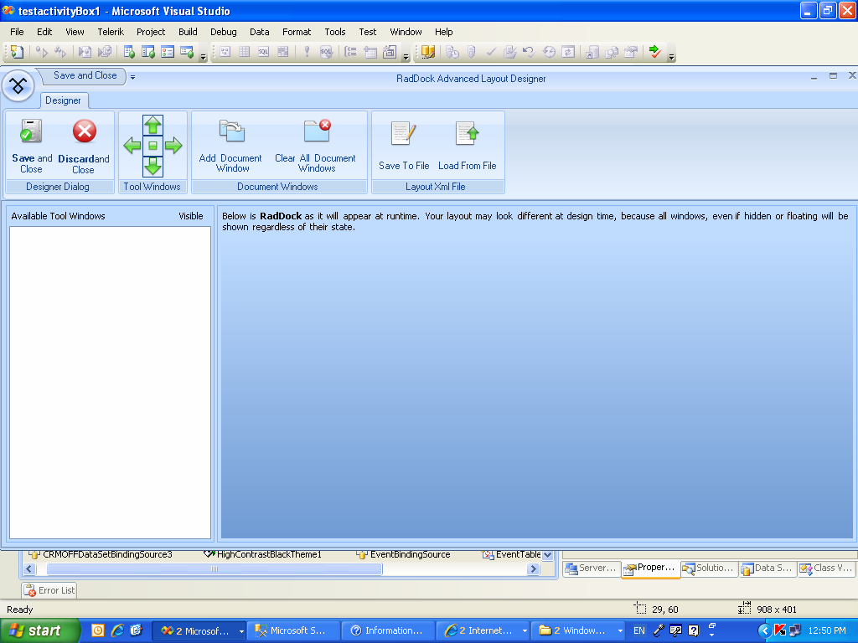858x643 pixels.
Task: Expand Internet Explorer taskbar group dropdown
Action: [525, 631]
